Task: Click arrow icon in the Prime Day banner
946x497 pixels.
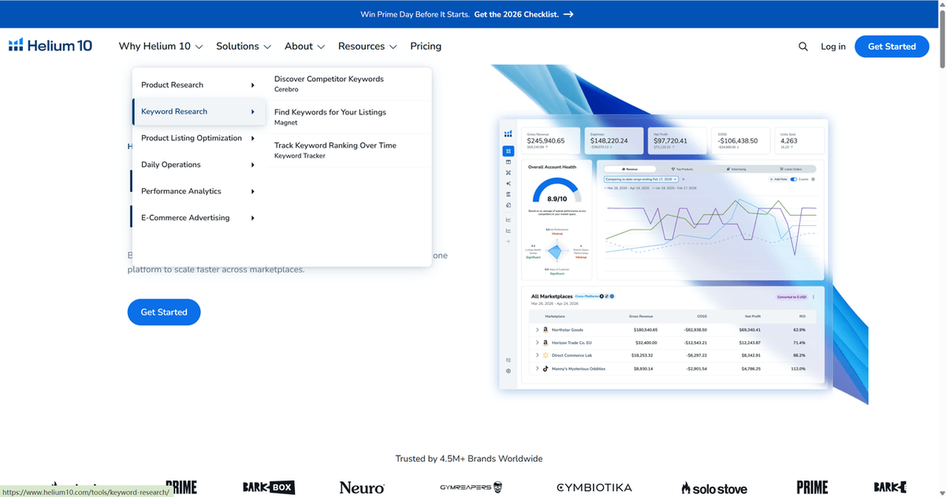Action: [568, 14]
